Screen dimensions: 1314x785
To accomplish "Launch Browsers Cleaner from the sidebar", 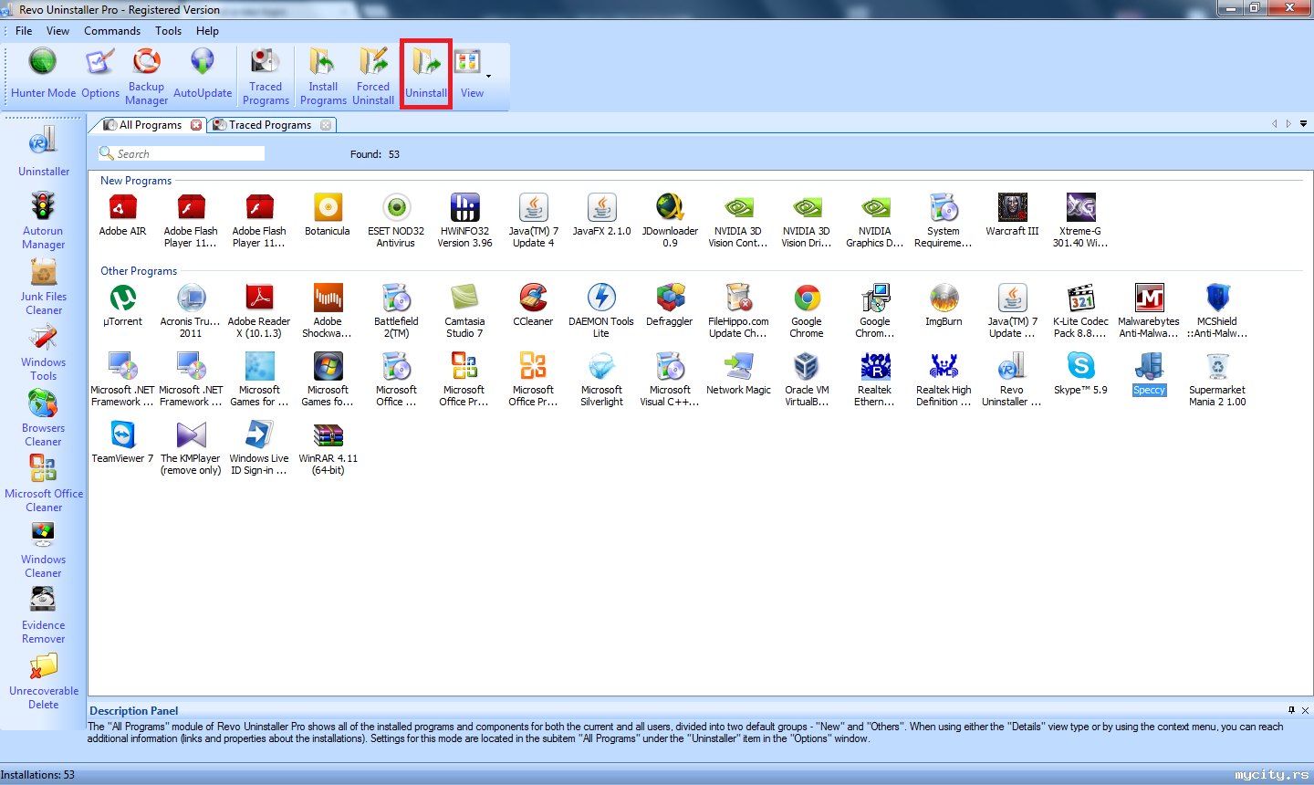I will tap(44, 418).
